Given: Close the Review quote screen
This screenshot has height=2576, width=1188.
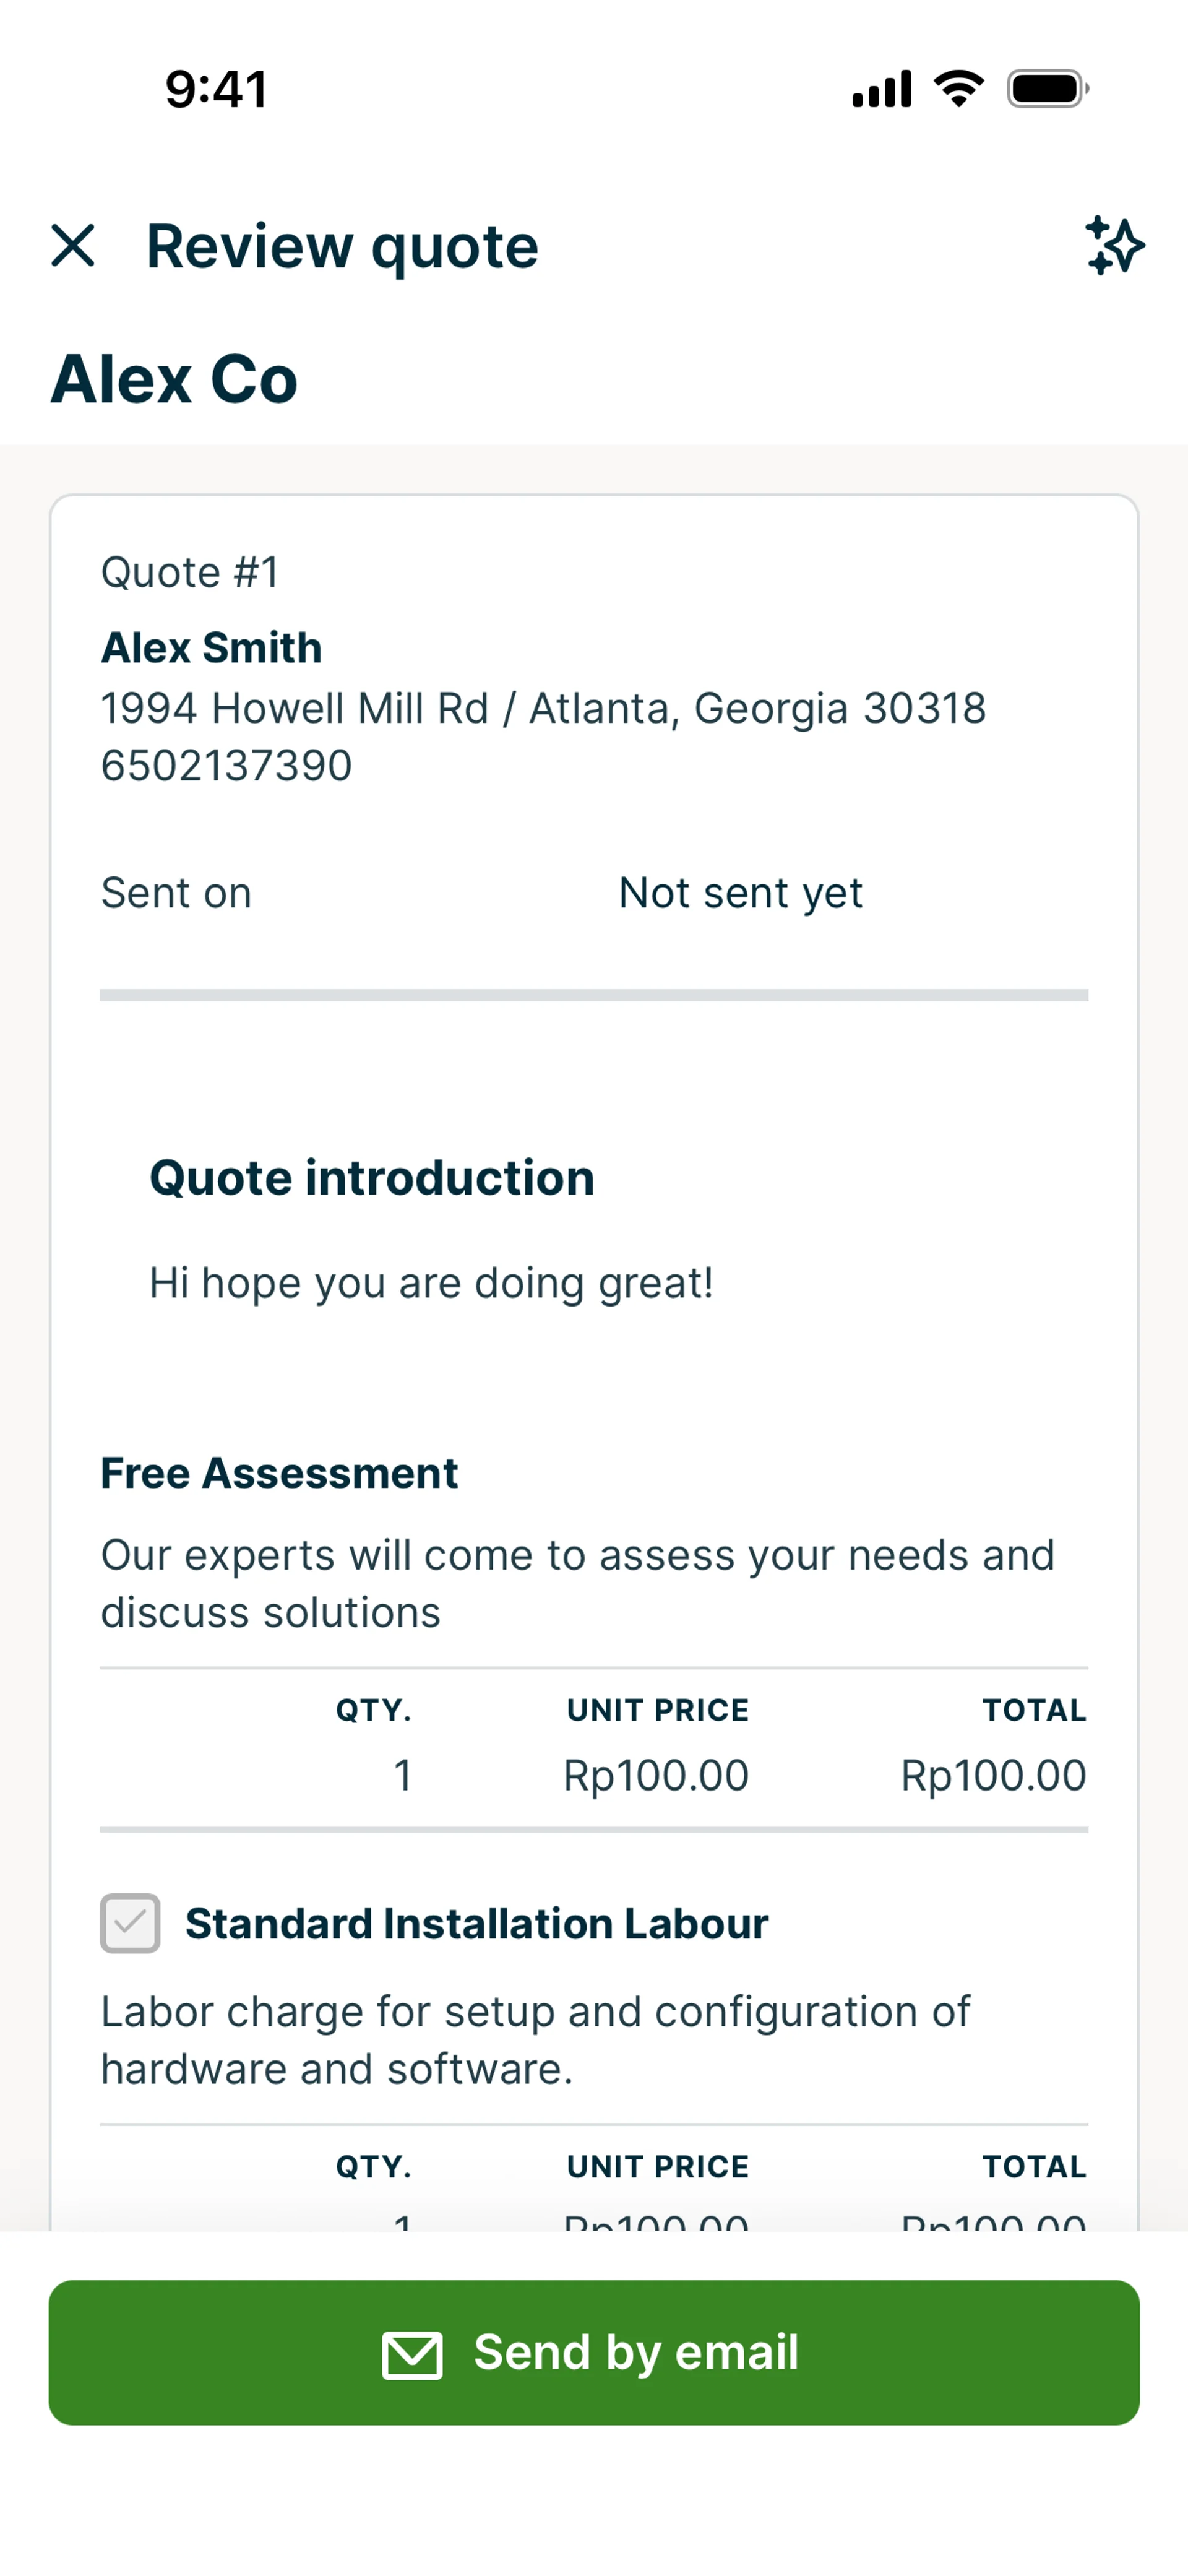Looking at the screenshot, I should 73,246.
